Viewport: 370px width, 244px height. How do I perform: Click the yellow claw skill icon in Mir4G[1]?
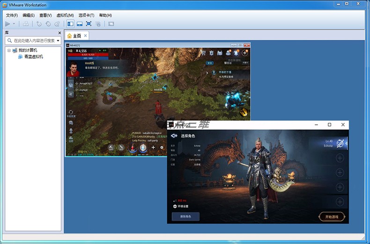[x=244, y=112]
